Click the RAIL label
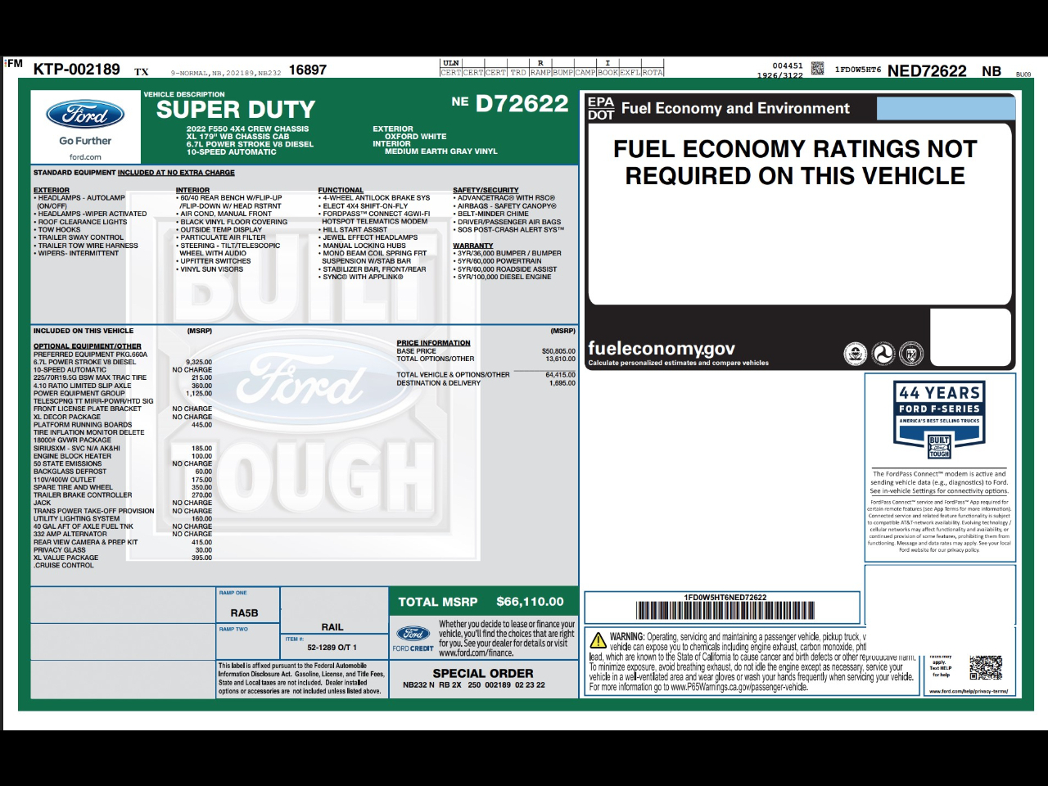This screenshot has width=1048, height=786. [332, 627]
